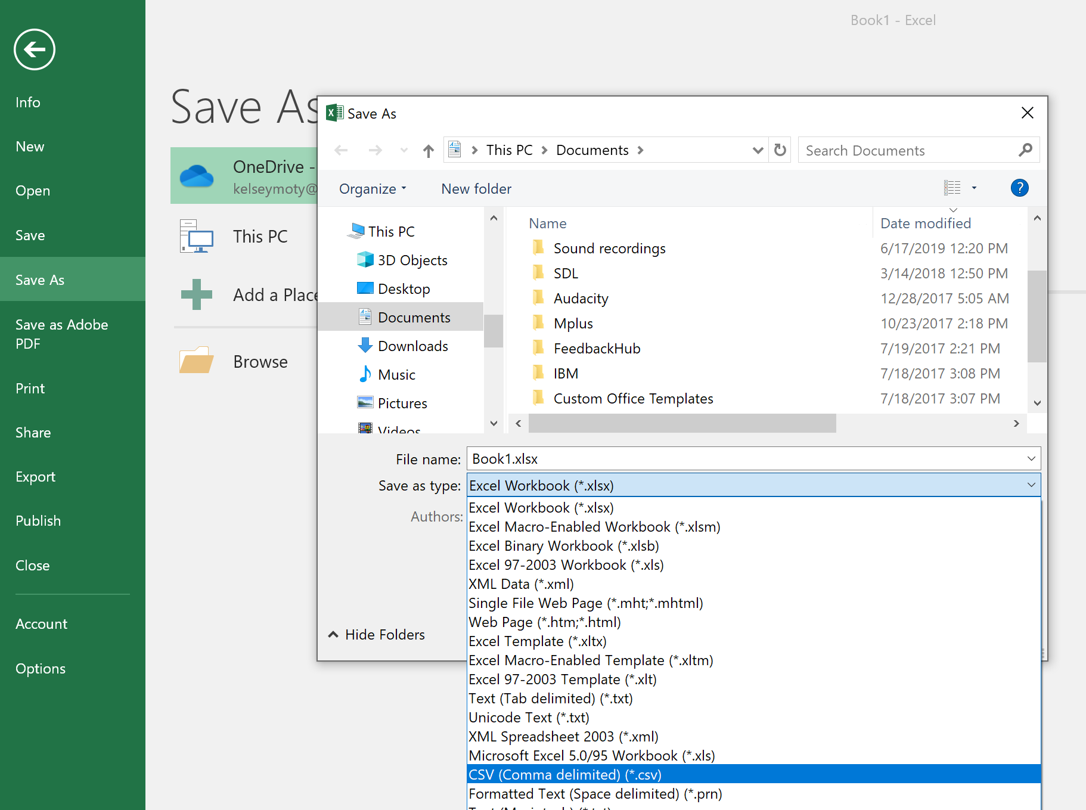Viewport: 1086px width, 810px height.
Task: Click the navigation pane scrollbar thumb
Action: coord(494,331)
